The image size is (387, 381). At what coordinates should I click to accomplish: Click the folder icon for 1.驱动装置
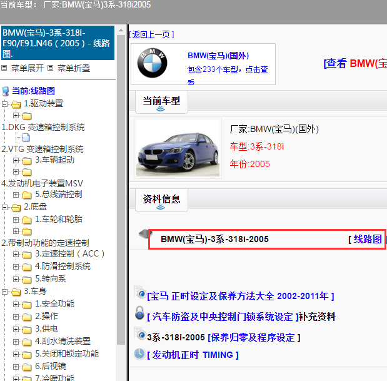click(x=16, y=104)
